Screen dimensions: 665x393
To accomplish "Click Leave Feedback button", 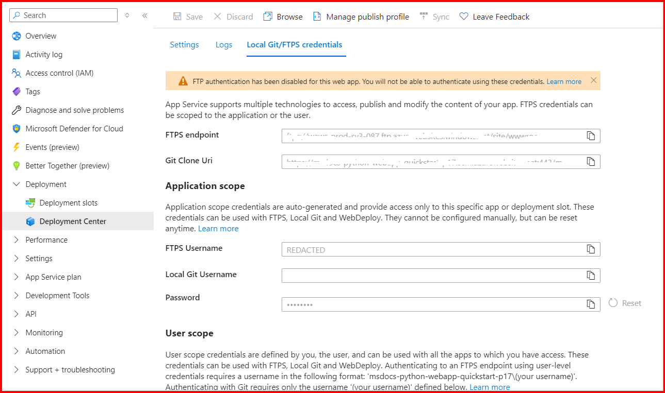I will pyautogui.click(x=494, y=16).
